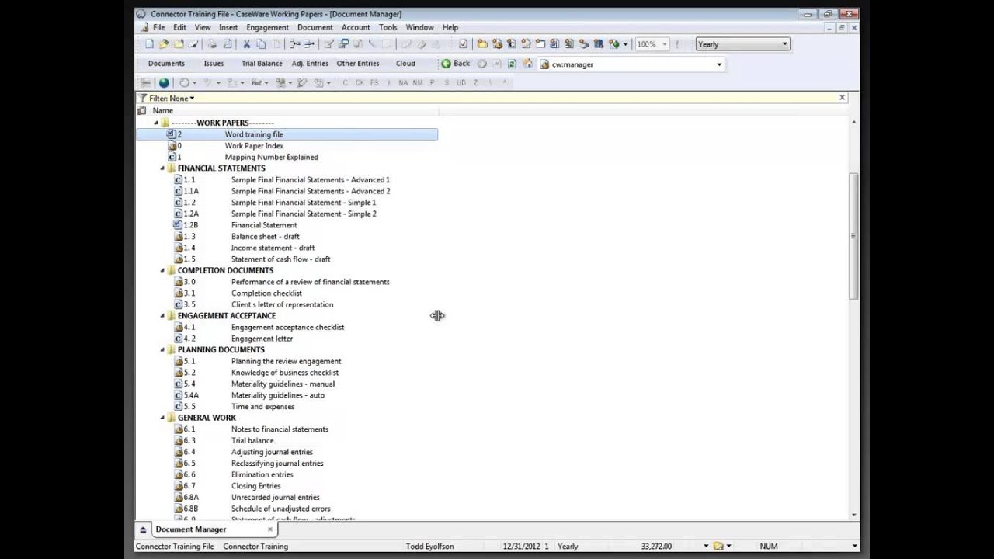This screenshot has height=559, width=994.
Task: Click the Other Entries button
Action: pyautogui.click(x=358, y=64)
